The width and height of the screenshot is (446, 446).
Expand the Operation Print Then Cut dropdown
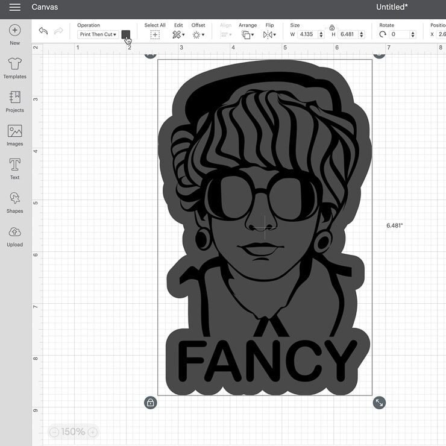(98, 35)
